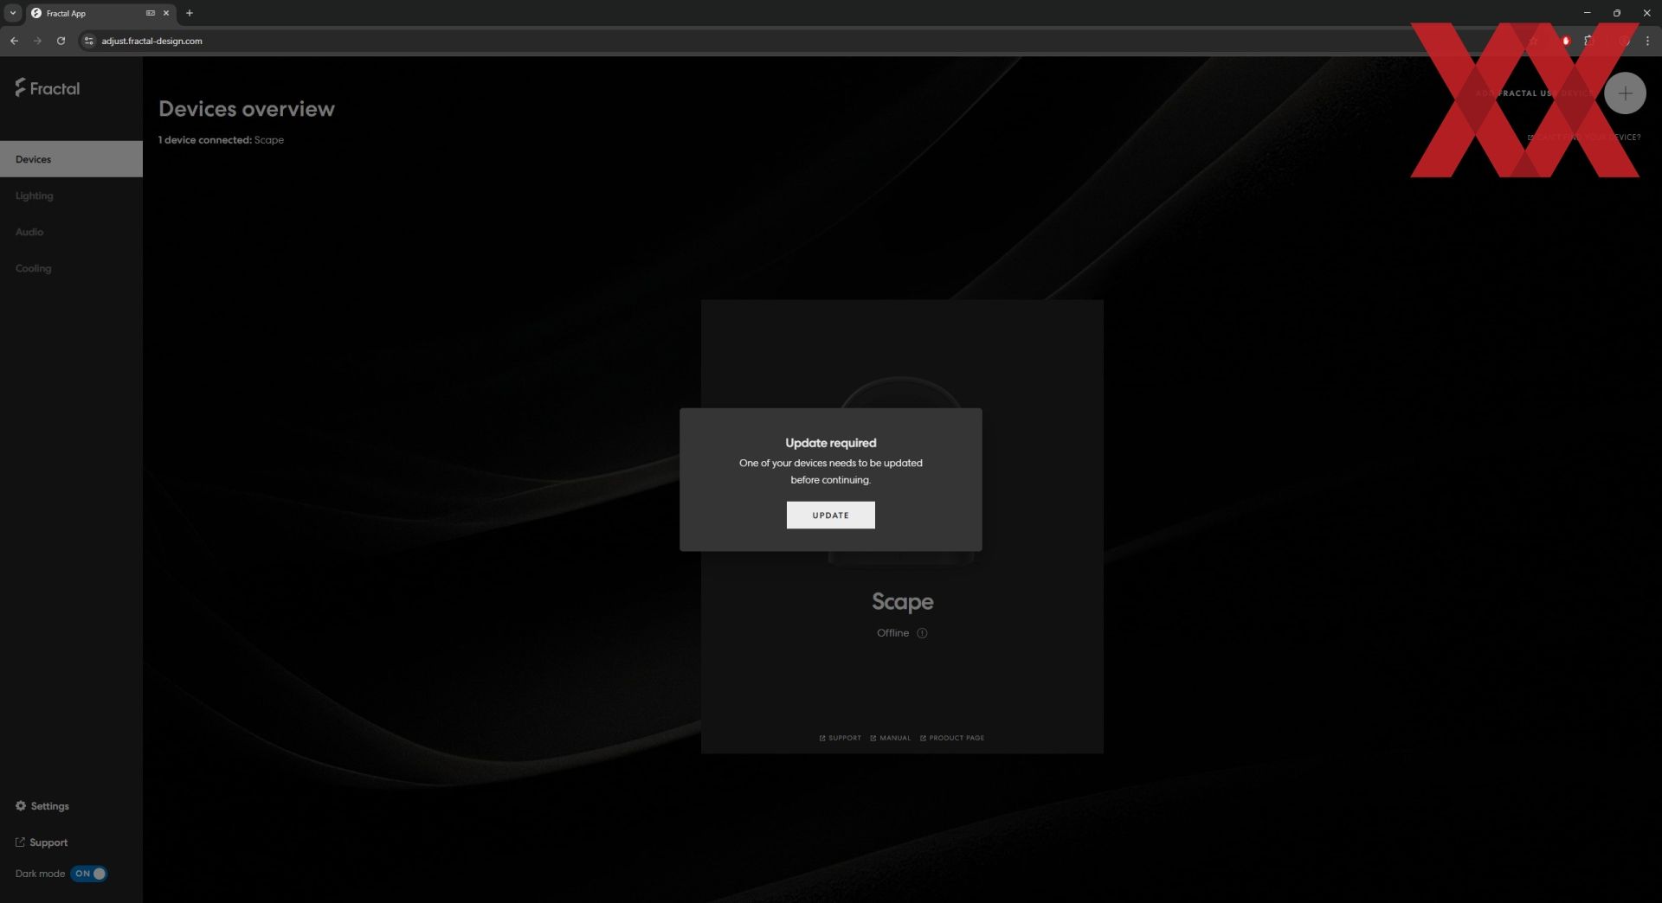Select the Fractal App browser tab
Image resolution: width=1662 pixels, height=903 pixels.
[x=100, y=13]
